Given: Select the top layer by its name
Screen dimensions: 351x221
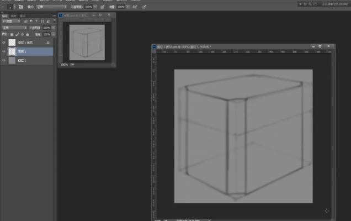Looking at the screenshot, I should point(25,43).
